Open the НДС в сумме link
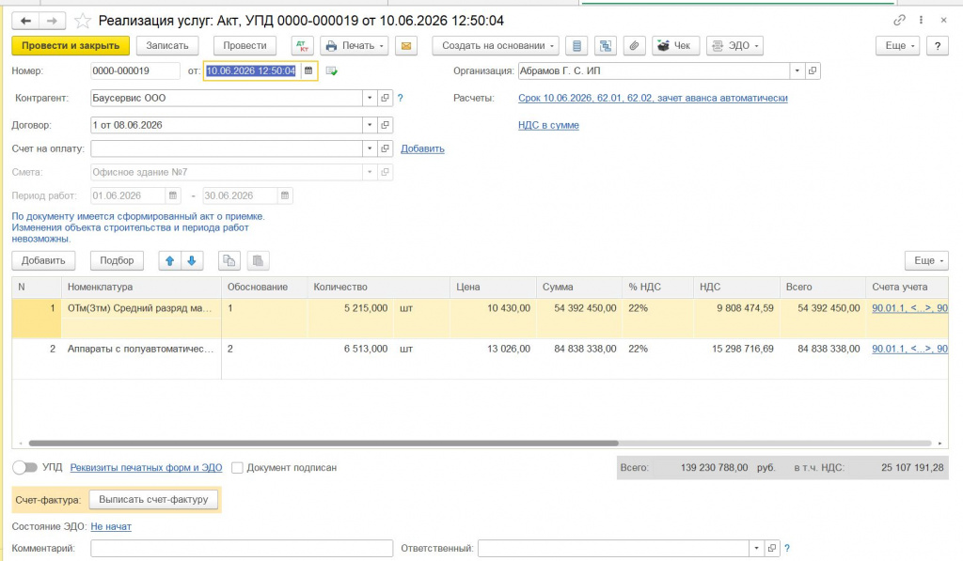 point(548,125)
